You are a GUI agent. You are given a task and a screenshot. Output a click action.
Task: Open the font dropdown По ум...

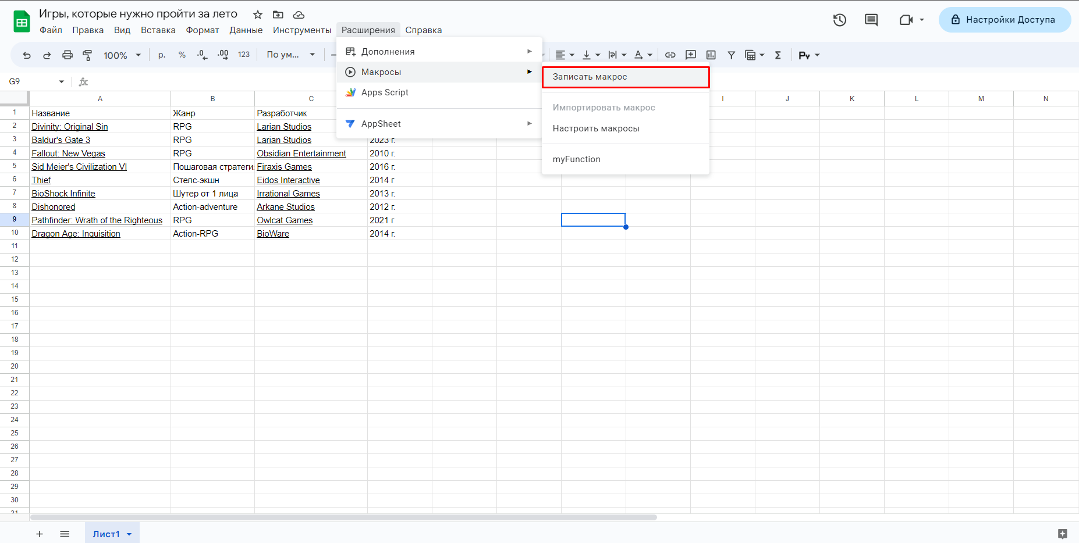click(x=291, y=55)
